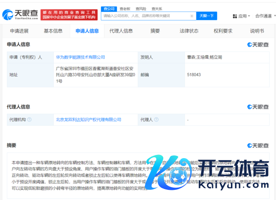
Task: Clear the search box with the X icon
Action: 192,16
